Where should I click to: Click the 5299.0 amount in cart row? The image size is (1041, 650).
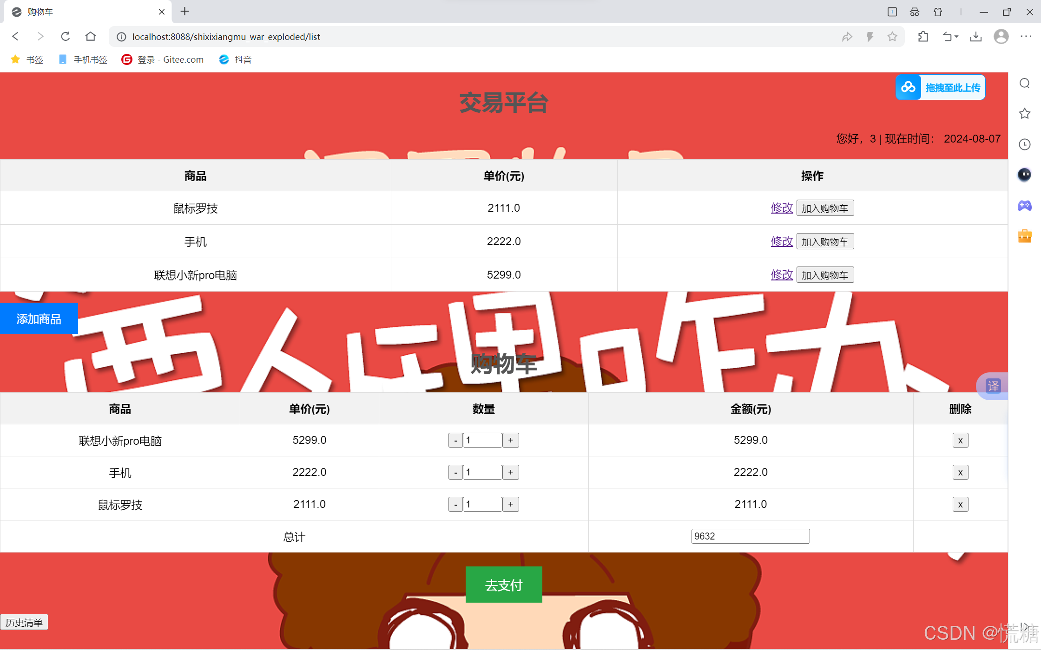pyautogui.click(x=751, y=440)
